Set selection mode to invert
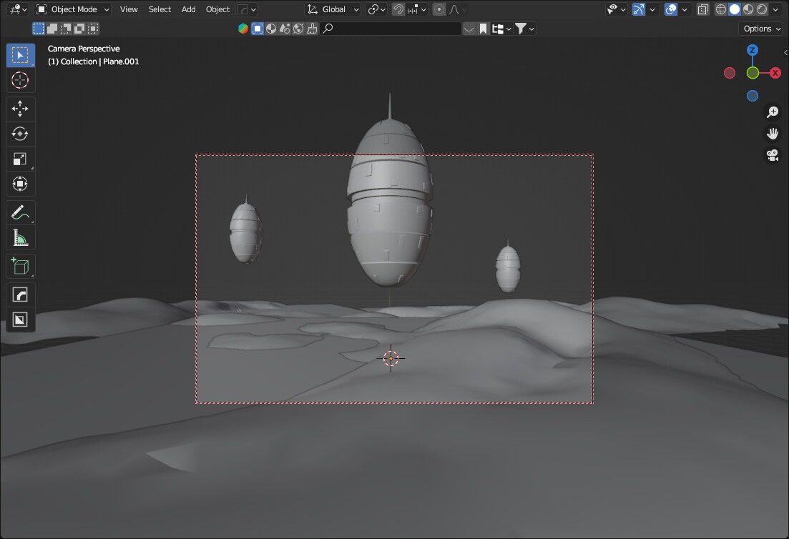Image resolution: width=789 pixels, height=539 pixels. point(79,29)
